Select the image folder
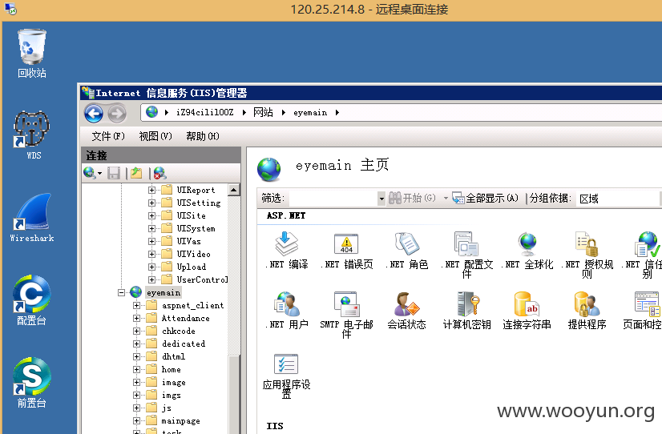 pyautogui.click(x=174, y=382)
